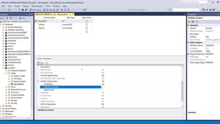220x124 pixels.
Task: Click the Cut scissors icon
Action: (x=62, y=10)
